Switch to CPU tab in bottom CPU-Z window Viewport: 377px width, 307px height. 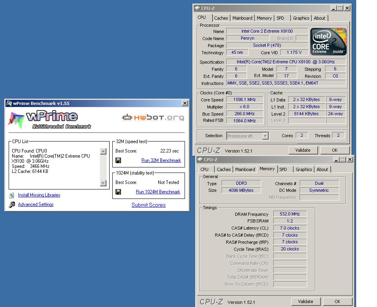pyautogui.click(x=204, y=169)
